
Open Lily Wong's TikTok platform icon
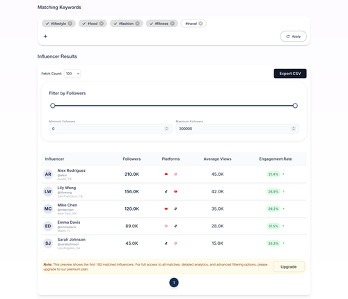166,191
